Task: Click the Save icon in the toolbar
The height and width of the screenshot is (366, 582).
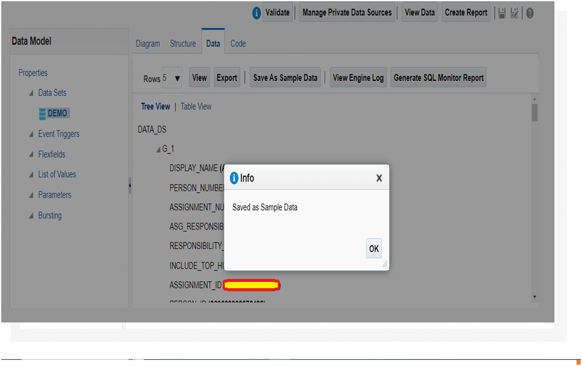Action: pos(501,12)
